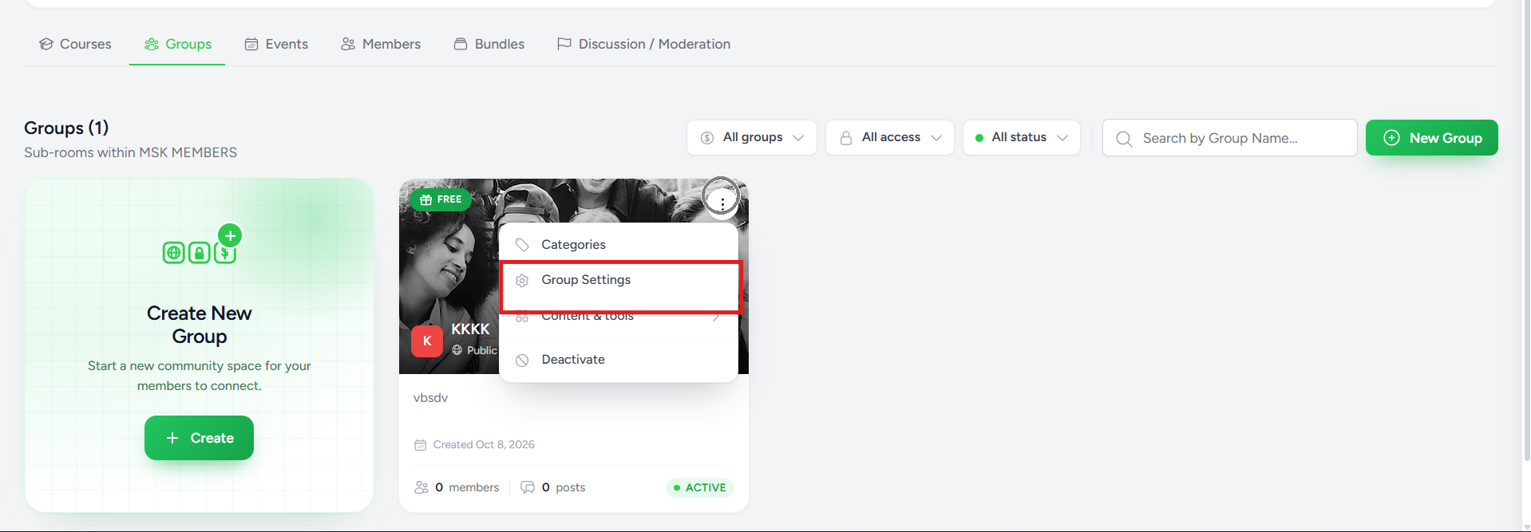Click the gear icon beside Group Settings
The width and height of the screenshot is (1531, 532).
[x=522, y=281]
